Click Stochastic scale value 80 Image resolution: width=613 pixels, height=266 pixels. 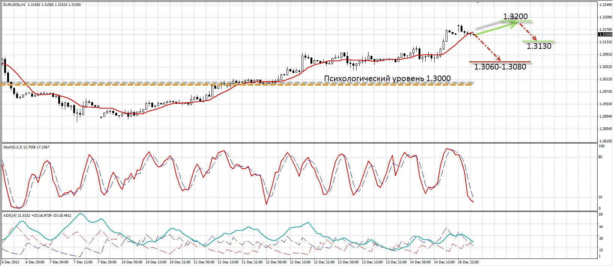point(600,157)
